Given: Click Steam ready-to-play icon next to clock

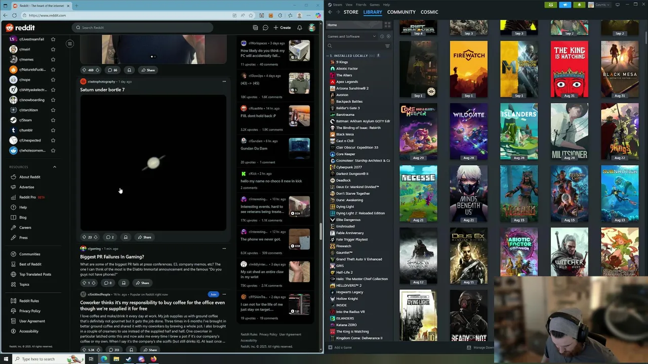Looking at the screenshot, I should coord(388,36).
